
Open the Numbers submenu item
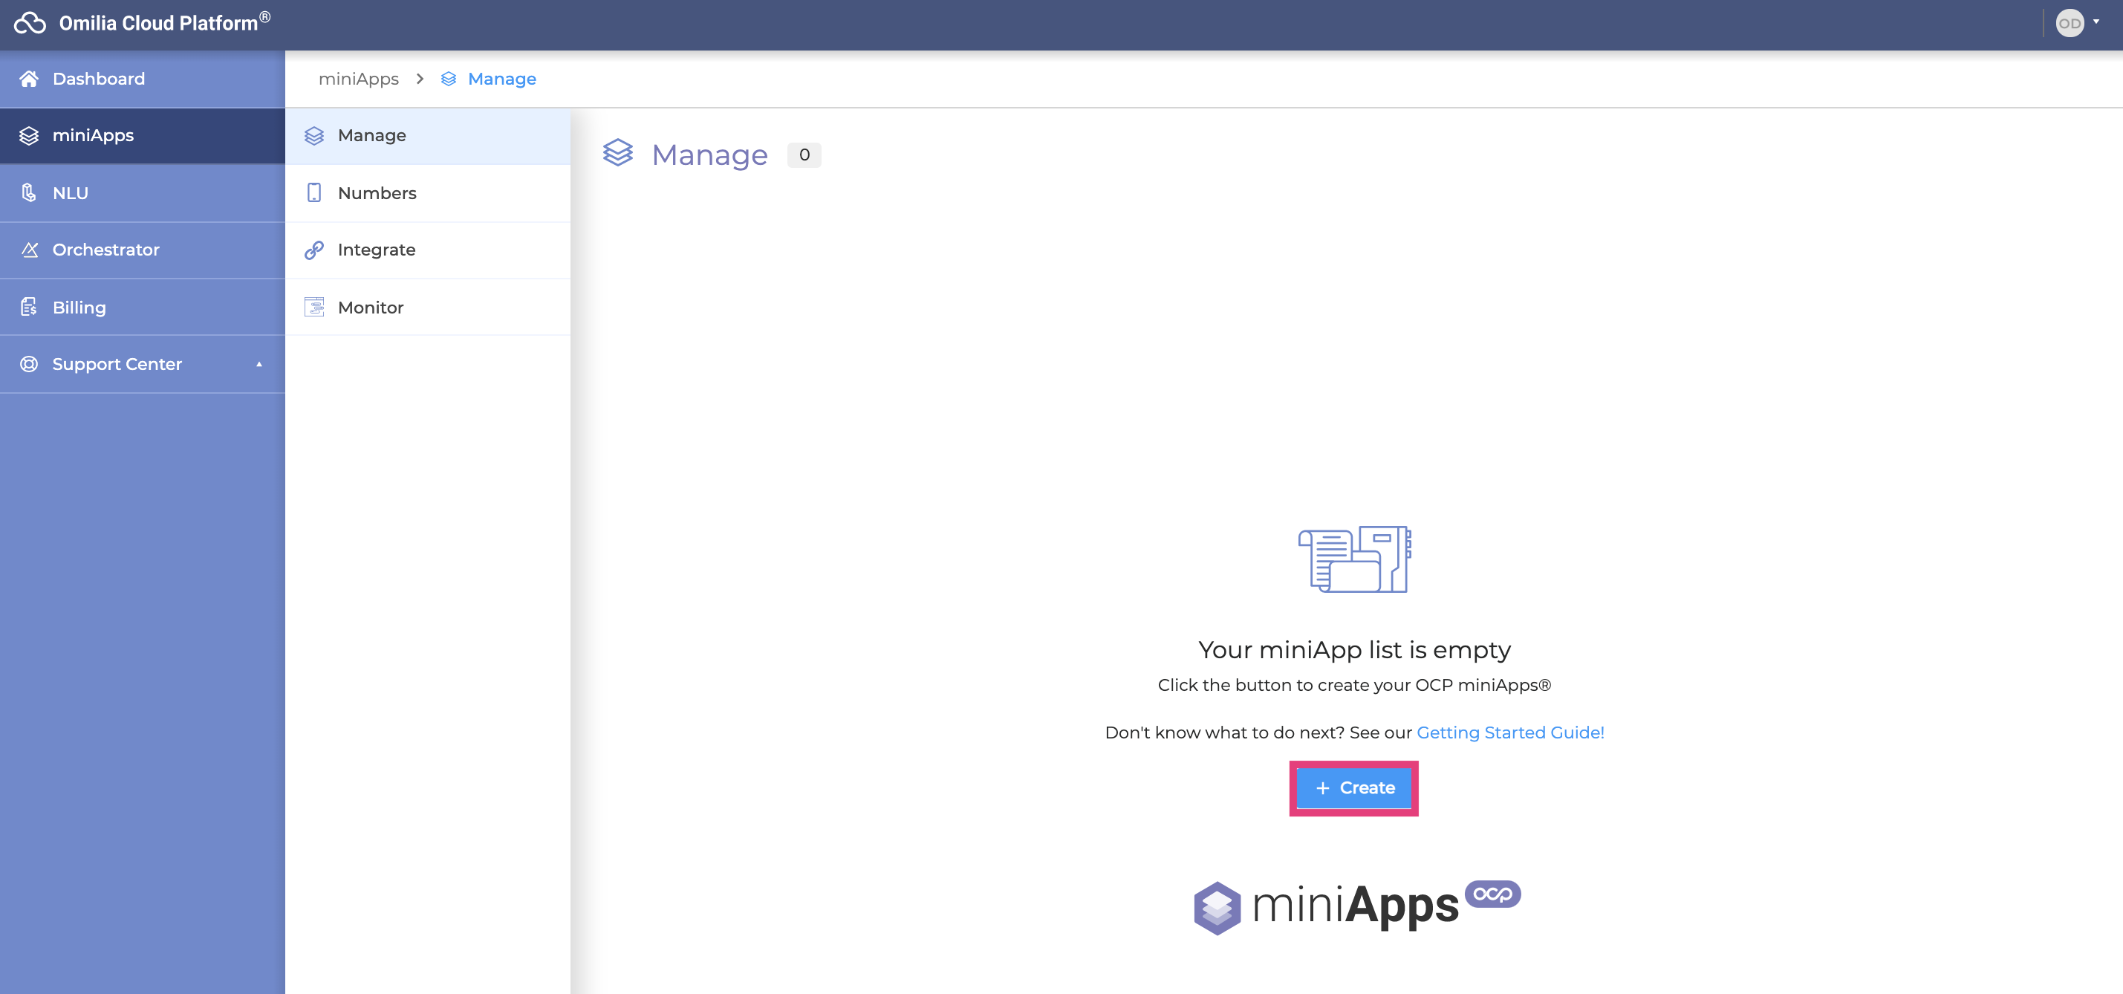428,193
